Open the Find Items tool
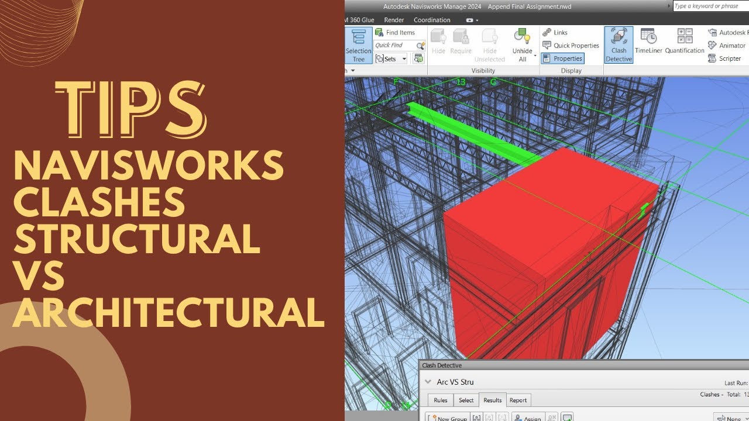 (395, 33)
